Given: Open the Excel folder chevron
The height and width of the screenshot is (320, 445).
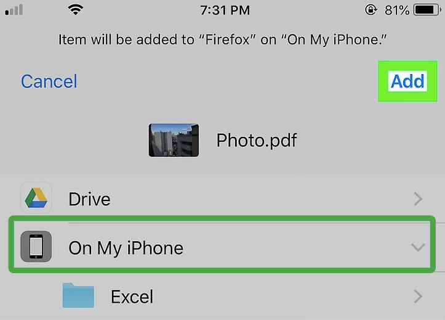Looking at the screenshot, I should click(x=419, y=297).
